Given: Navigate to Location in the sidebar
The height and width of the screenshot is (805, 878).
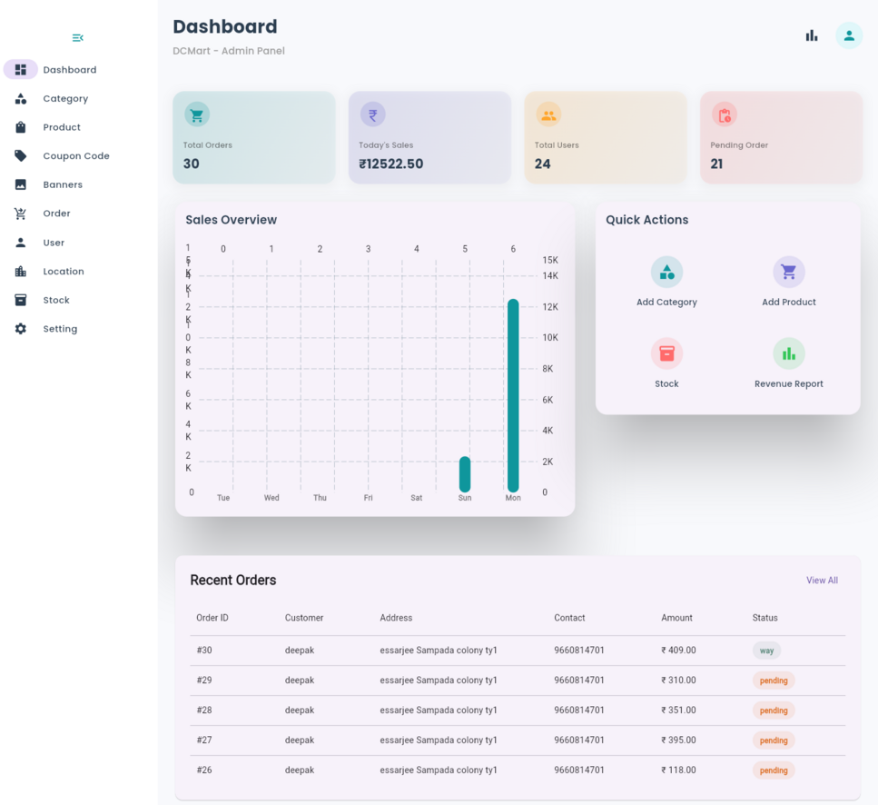Looking at the screenshot, I should (x=63, y=272).
